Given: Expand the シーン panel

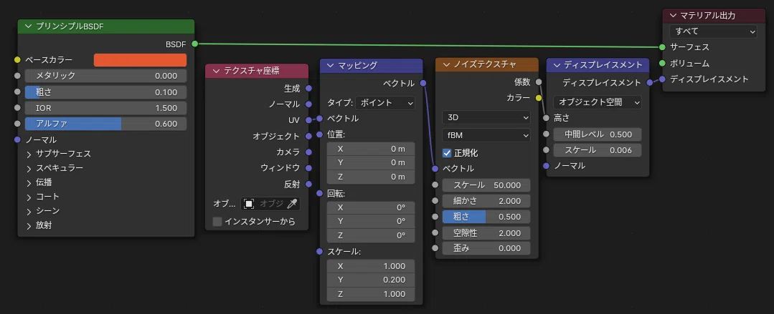Looking at the screenshot, I should click(29, 211).
